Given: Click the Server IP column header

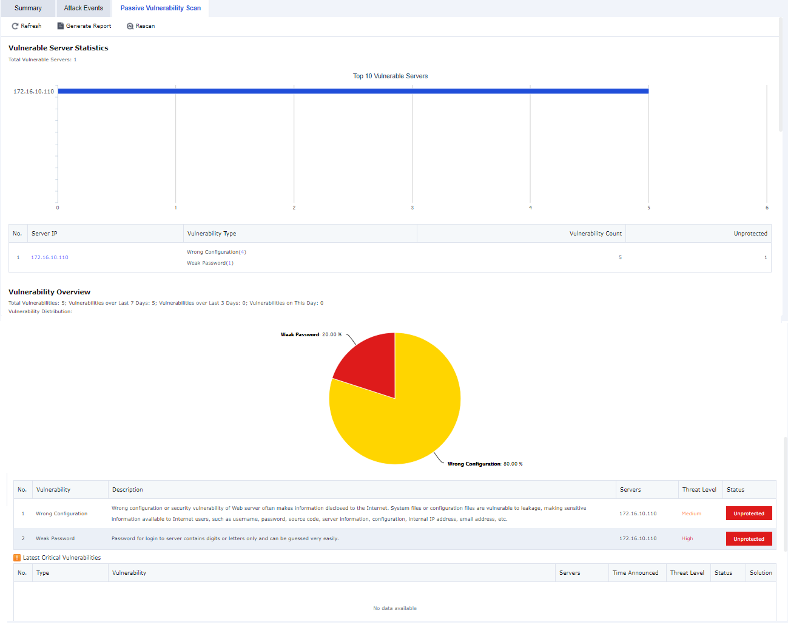Looking at the screenshot, I should click(x=44, y=234).
